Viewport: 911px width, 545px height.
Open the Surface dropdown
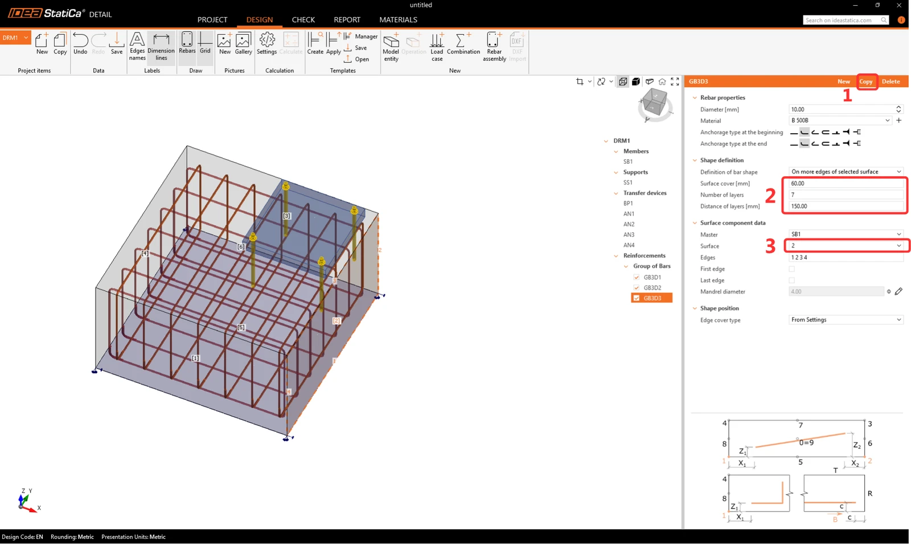click(846, 246)
